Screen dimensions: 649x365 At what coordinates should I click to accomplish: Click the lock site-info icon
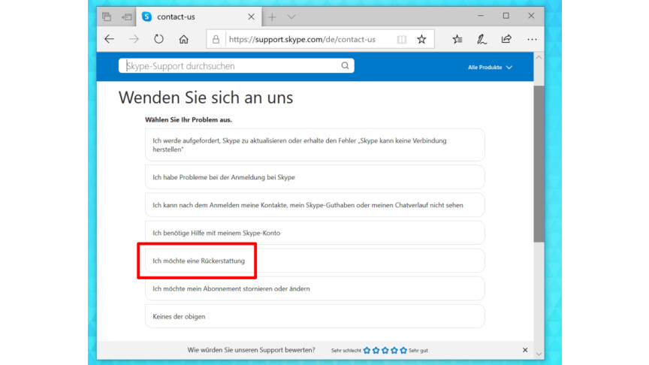coord(216,39)
